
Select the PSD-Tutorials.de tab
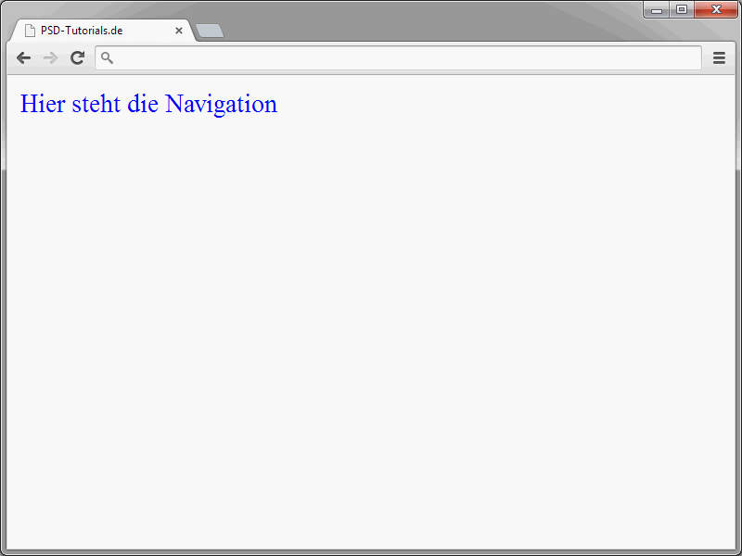pyautogui.click(x=102, y=31)
